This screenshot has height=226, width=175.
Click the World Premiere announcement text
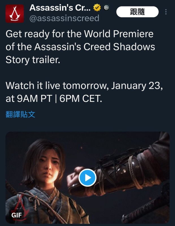(80, 47)
